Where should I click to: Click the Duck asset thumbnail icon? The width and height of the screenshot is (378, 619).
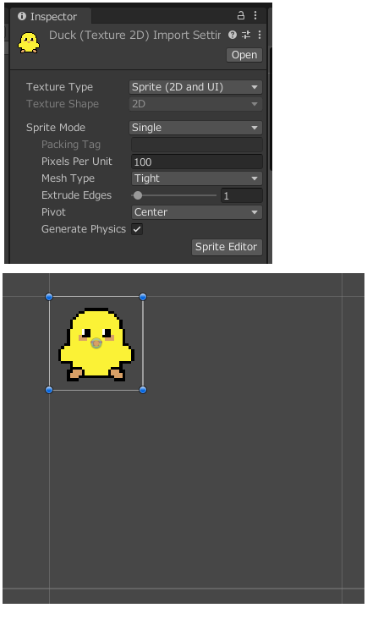click(29, 42)
